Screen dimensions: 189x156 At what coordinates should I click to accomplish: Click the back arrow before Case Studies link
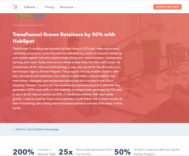pos(14,130)
